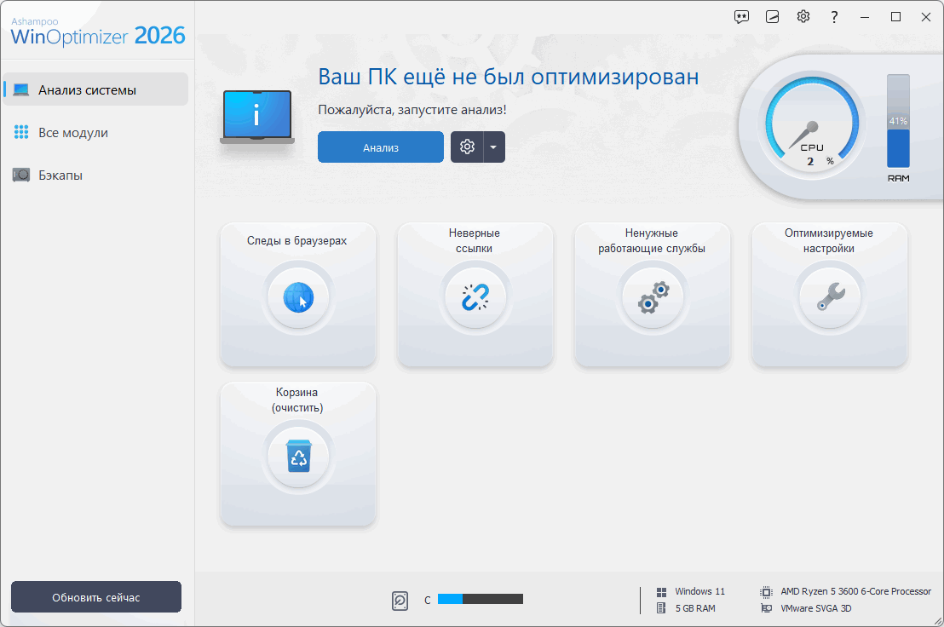Click the optimizable settings wrench icon

pos(829,297)
